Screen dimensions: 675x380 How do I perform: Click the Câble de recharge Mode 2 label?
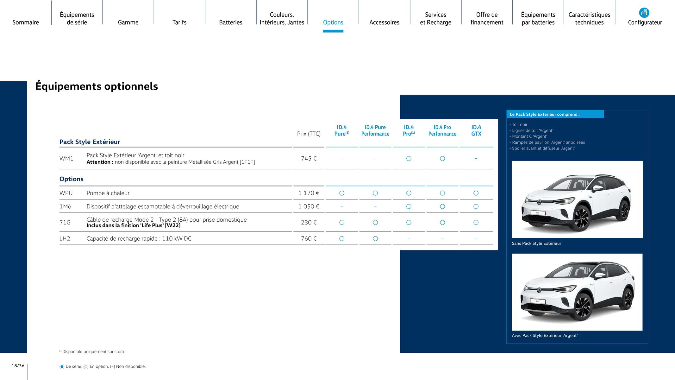(x=166, y=220)
